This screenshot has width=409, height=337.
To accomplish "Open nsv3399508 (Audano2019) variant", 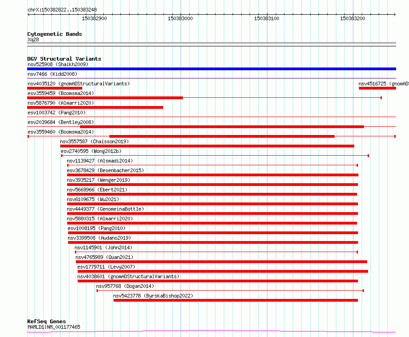I will coord(99,238).
